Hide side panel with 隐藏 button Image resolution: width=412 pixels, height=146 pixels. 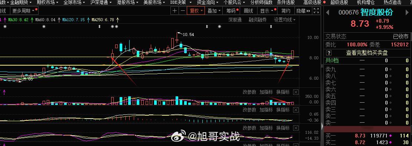point(303,11)
